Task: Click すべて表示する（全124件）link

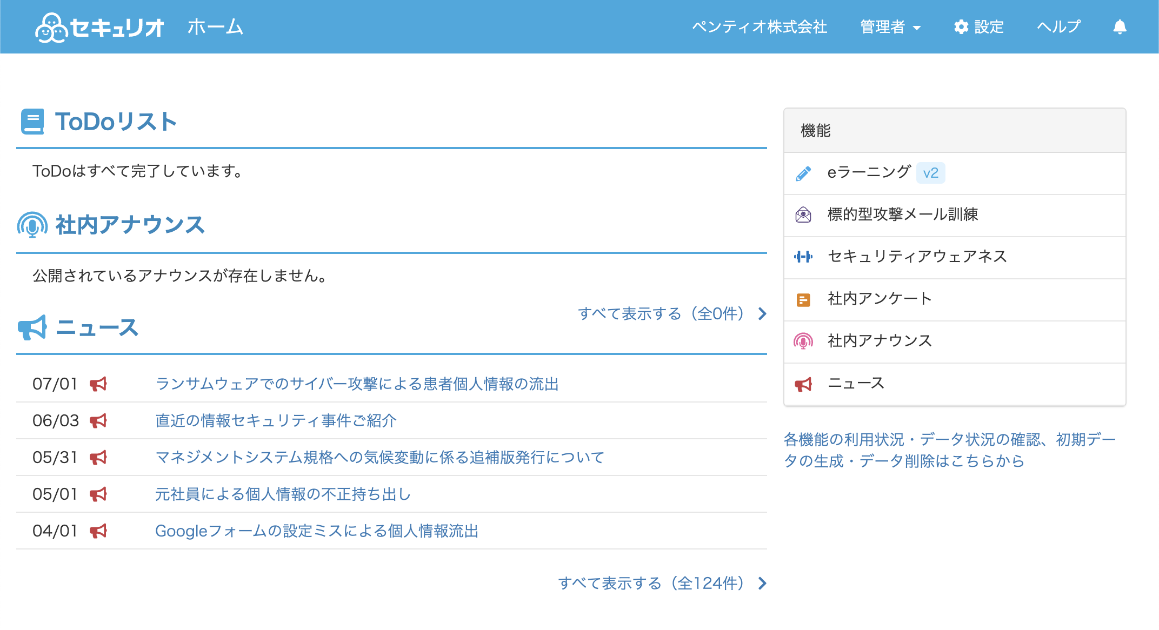Action: click(x=662, y=584)
